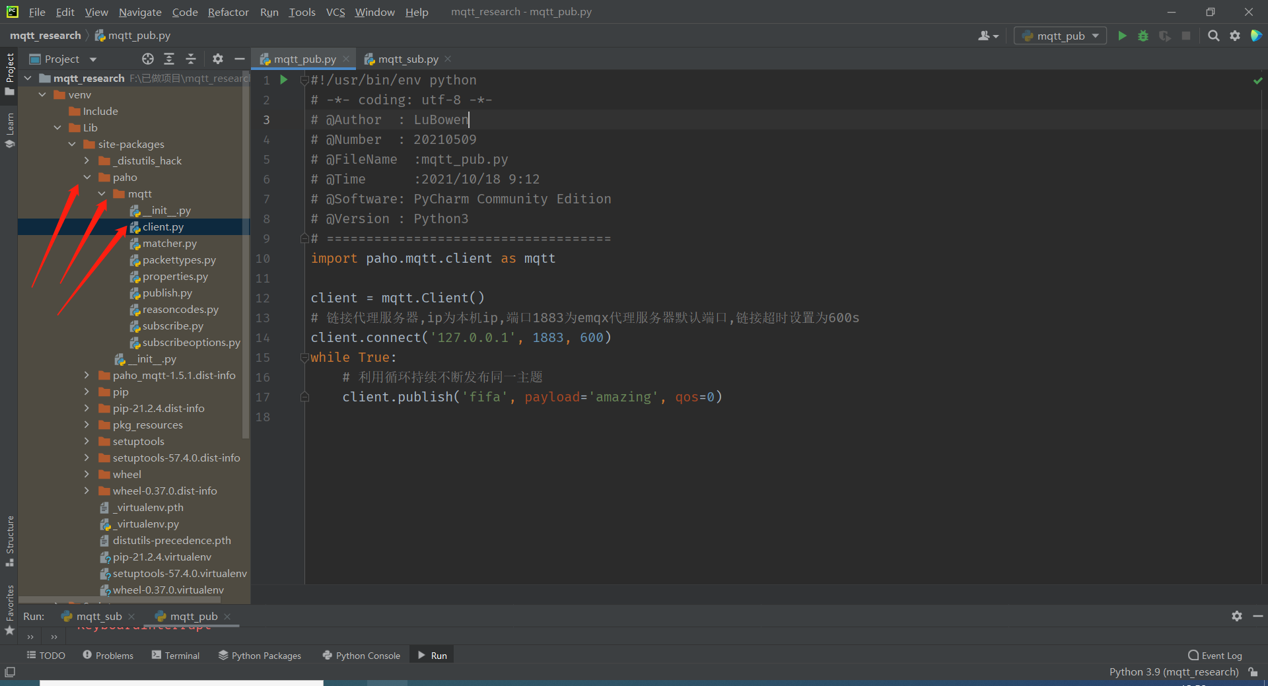Open the TODO tool window
The height and width of the screenshot is (686, 1268).
point(46,655)
